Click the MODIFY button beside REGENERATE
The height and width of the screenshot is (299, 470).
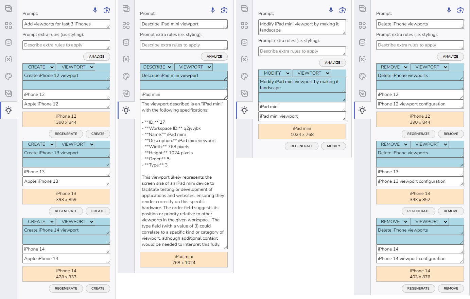[333, 146]
